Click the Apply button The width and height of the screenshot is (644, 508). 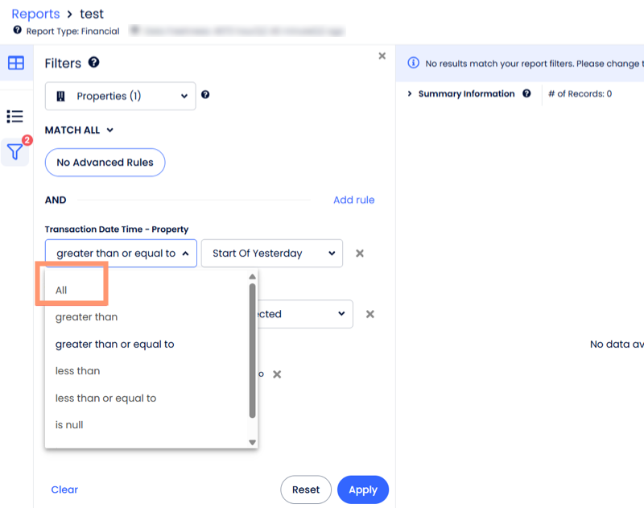click(362, 489)
